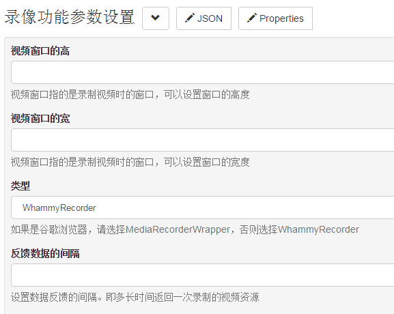Click the 视频窗口的宽 field label
This screenshot has height=314, width=394.
40,119
